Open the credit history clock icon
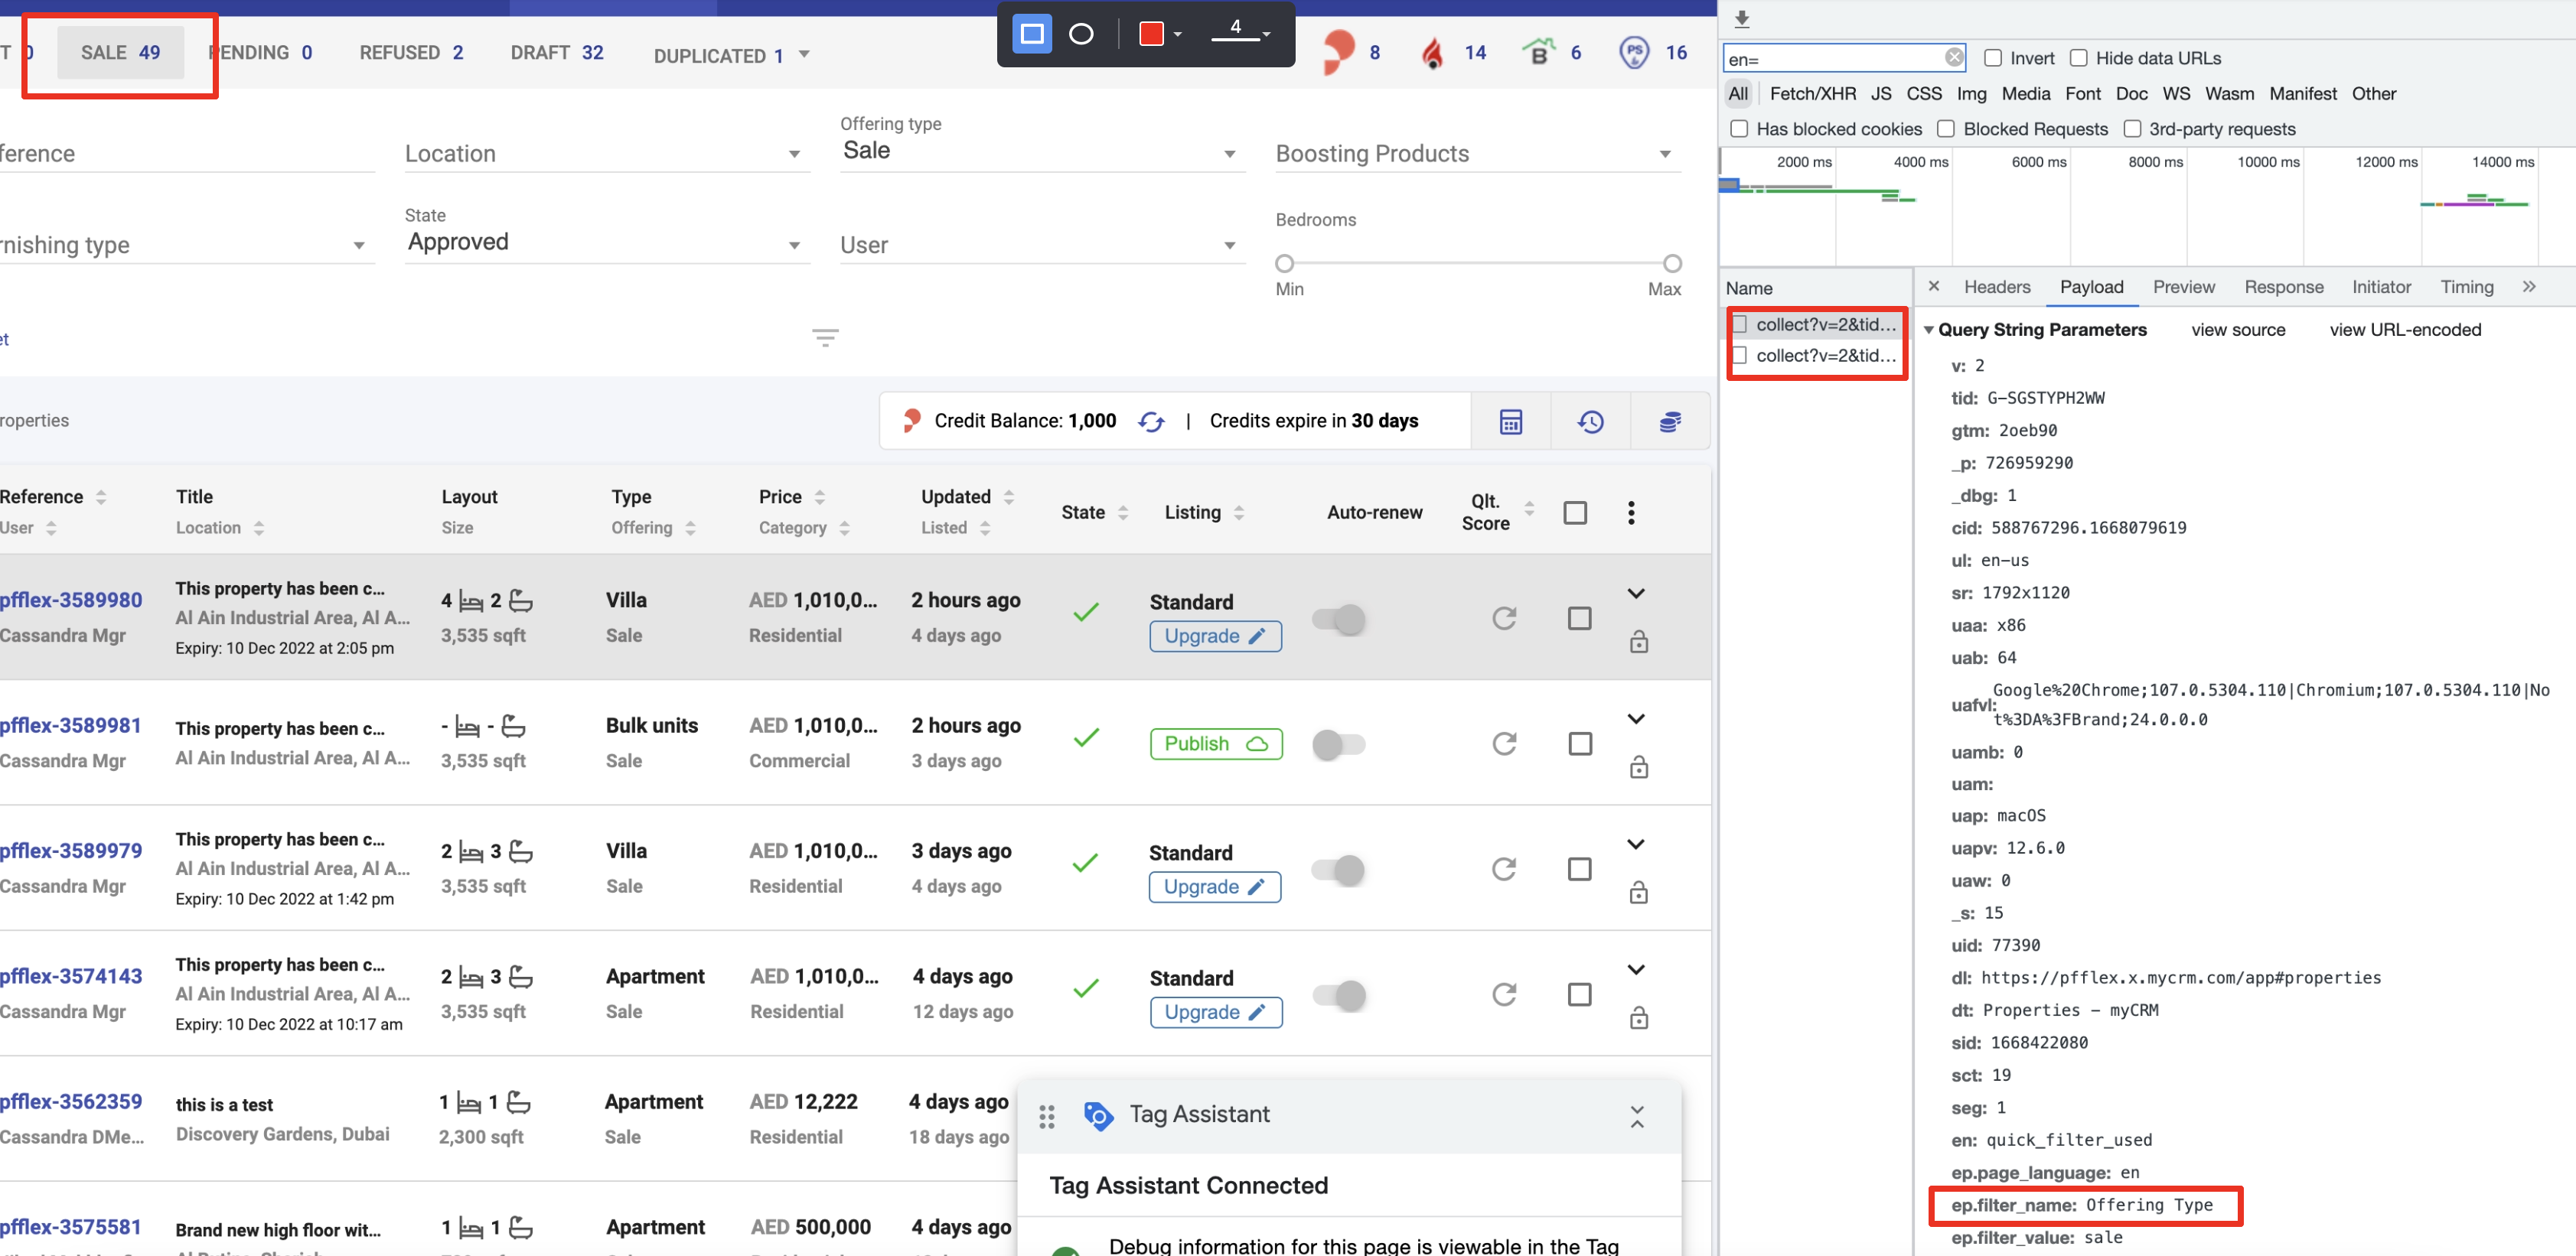Screen dimensions: 2576x1256 pyautogui.click(x=1590, y=421)
